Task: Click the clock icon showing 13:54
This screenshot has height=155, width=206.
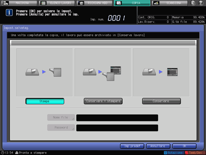Action: pos(3,153)
